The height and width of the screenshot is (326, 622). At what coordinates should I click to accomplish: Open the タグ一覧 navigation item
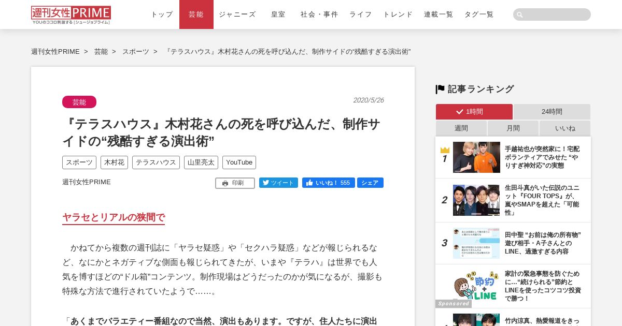point(479,14)
